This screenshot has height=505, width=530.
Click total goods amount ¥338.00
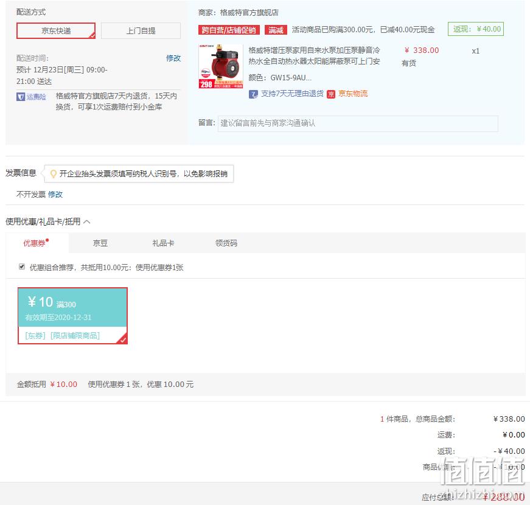click(509, 419)
